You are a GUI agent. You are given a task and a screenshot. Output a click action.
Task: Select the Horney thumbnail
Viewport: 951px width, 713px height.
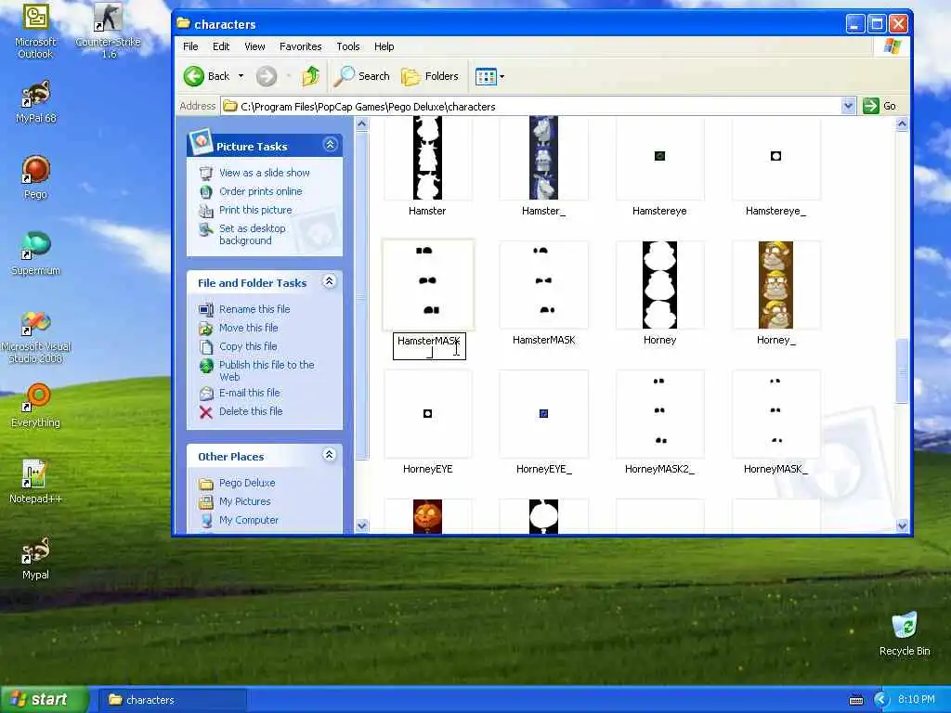(660, 285)
